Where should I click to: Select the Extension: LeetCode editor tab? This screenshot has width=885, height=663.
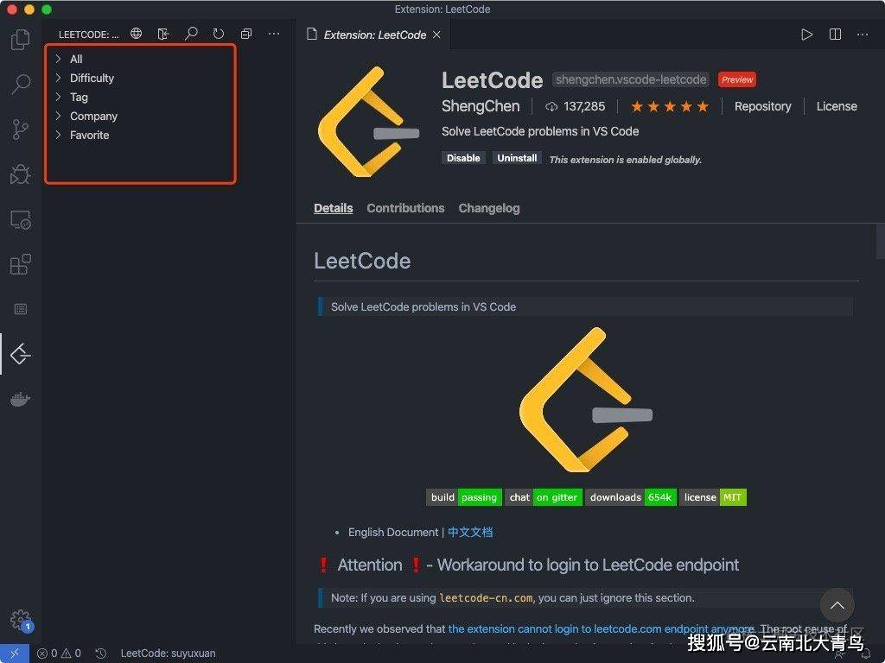[x=374, y=35]
